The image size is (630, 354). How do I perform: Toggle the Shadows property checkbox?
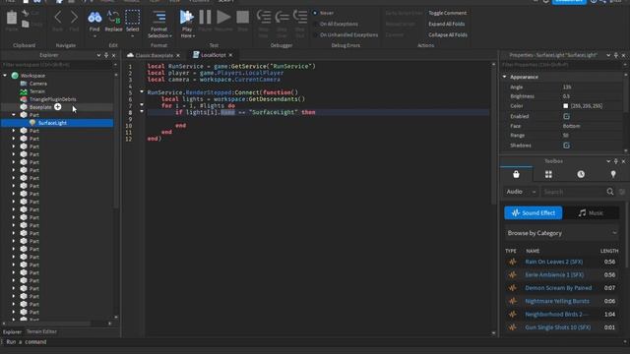pos(567,146)
